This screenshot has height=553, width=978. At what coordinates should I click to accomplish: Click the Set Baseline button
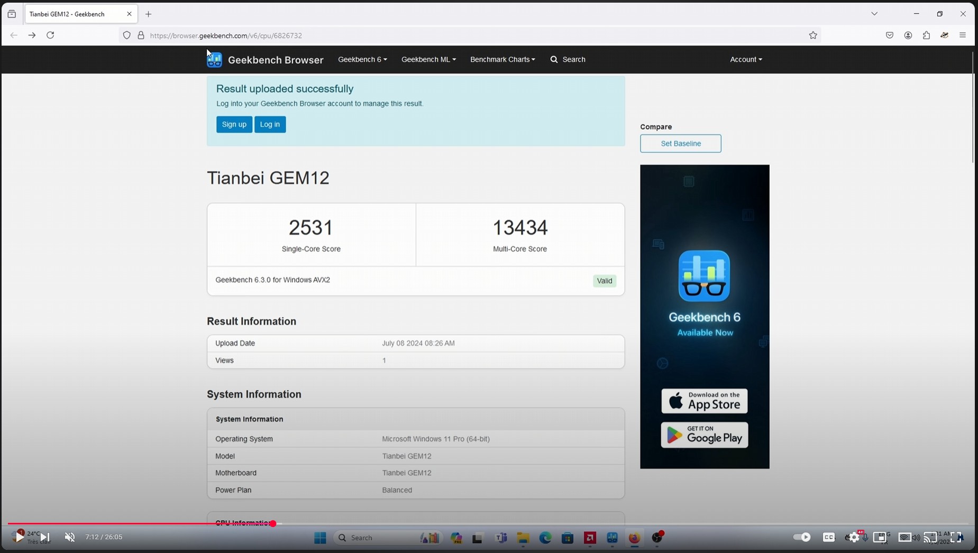[681, 144]
